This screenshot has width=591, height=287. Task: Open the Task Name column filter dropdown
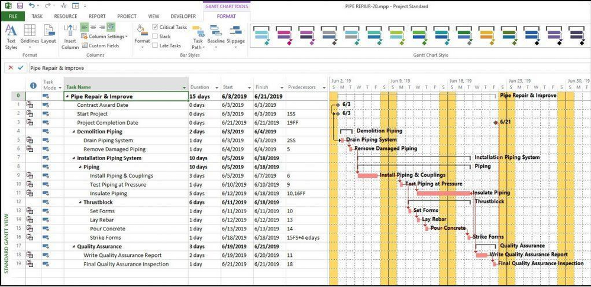[185, 87]
